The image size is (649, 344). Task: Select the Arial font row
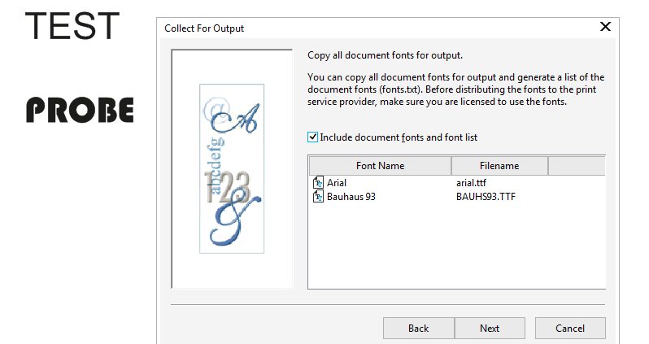337,184
